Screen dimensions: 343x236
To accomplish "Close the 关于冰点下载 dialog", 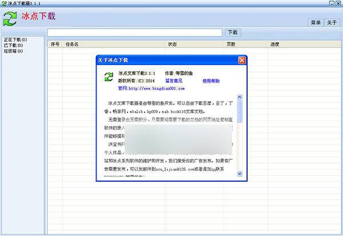I will [242, 59].
